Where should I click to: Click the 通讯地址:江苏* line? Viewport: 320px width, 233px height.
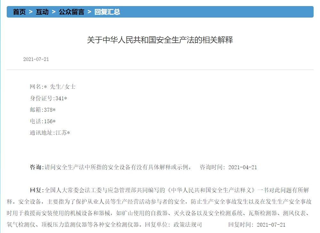50,133
